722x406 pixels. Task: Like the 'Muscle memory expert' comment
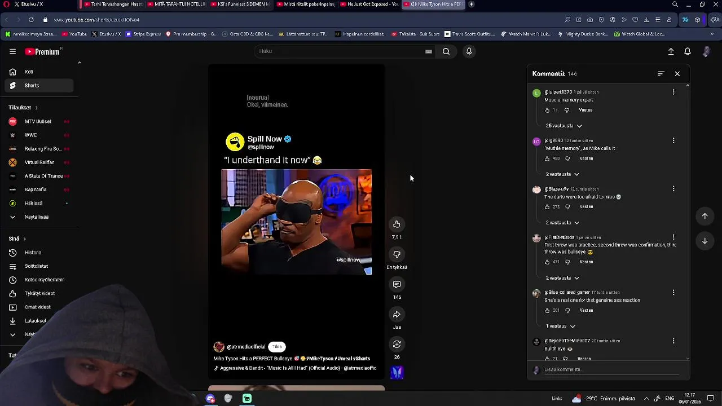[x=547, y=110]
